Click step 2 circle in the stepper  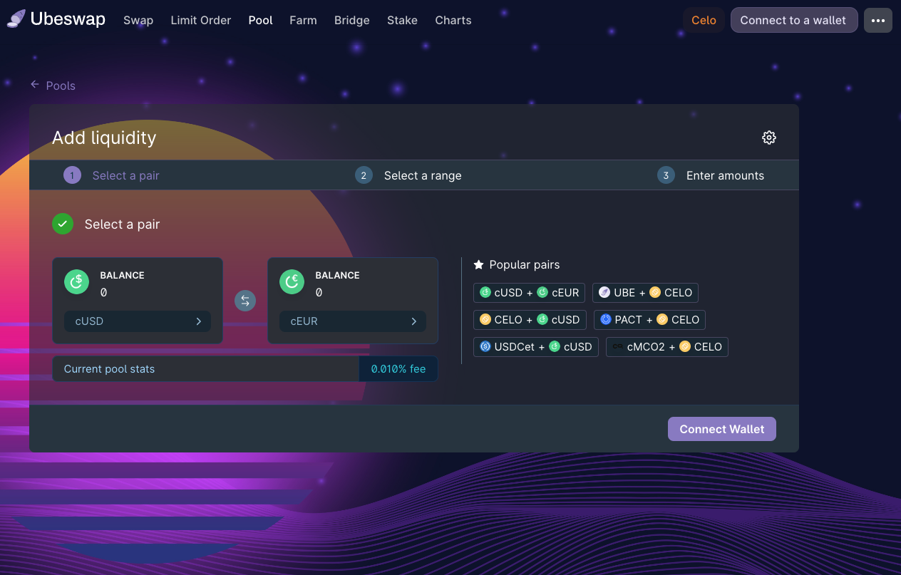click(364, 175)
